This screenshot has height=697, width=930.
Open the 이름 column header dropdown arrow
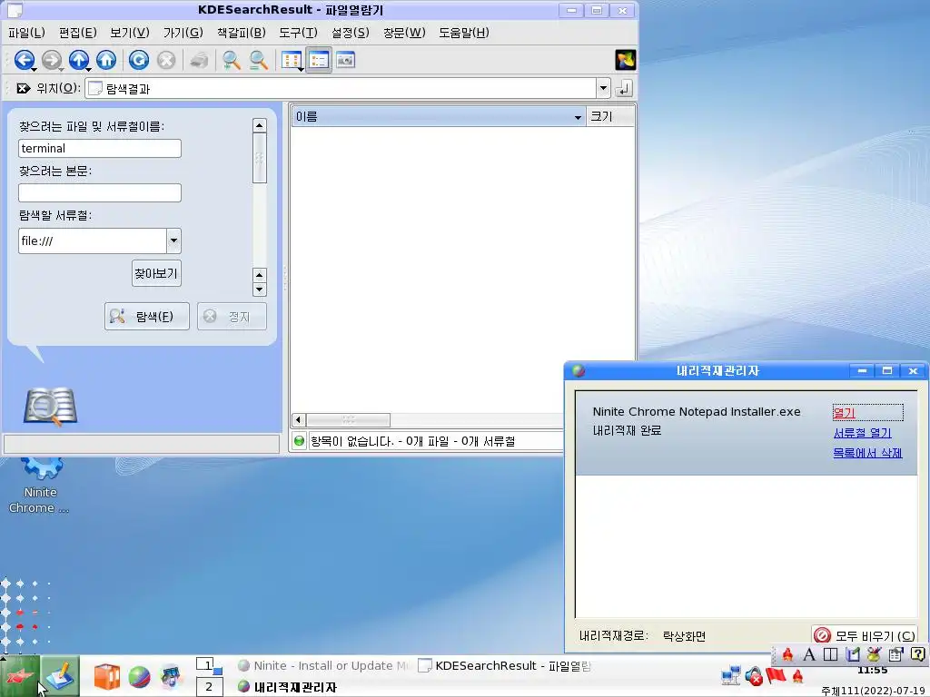click(578, 117)
